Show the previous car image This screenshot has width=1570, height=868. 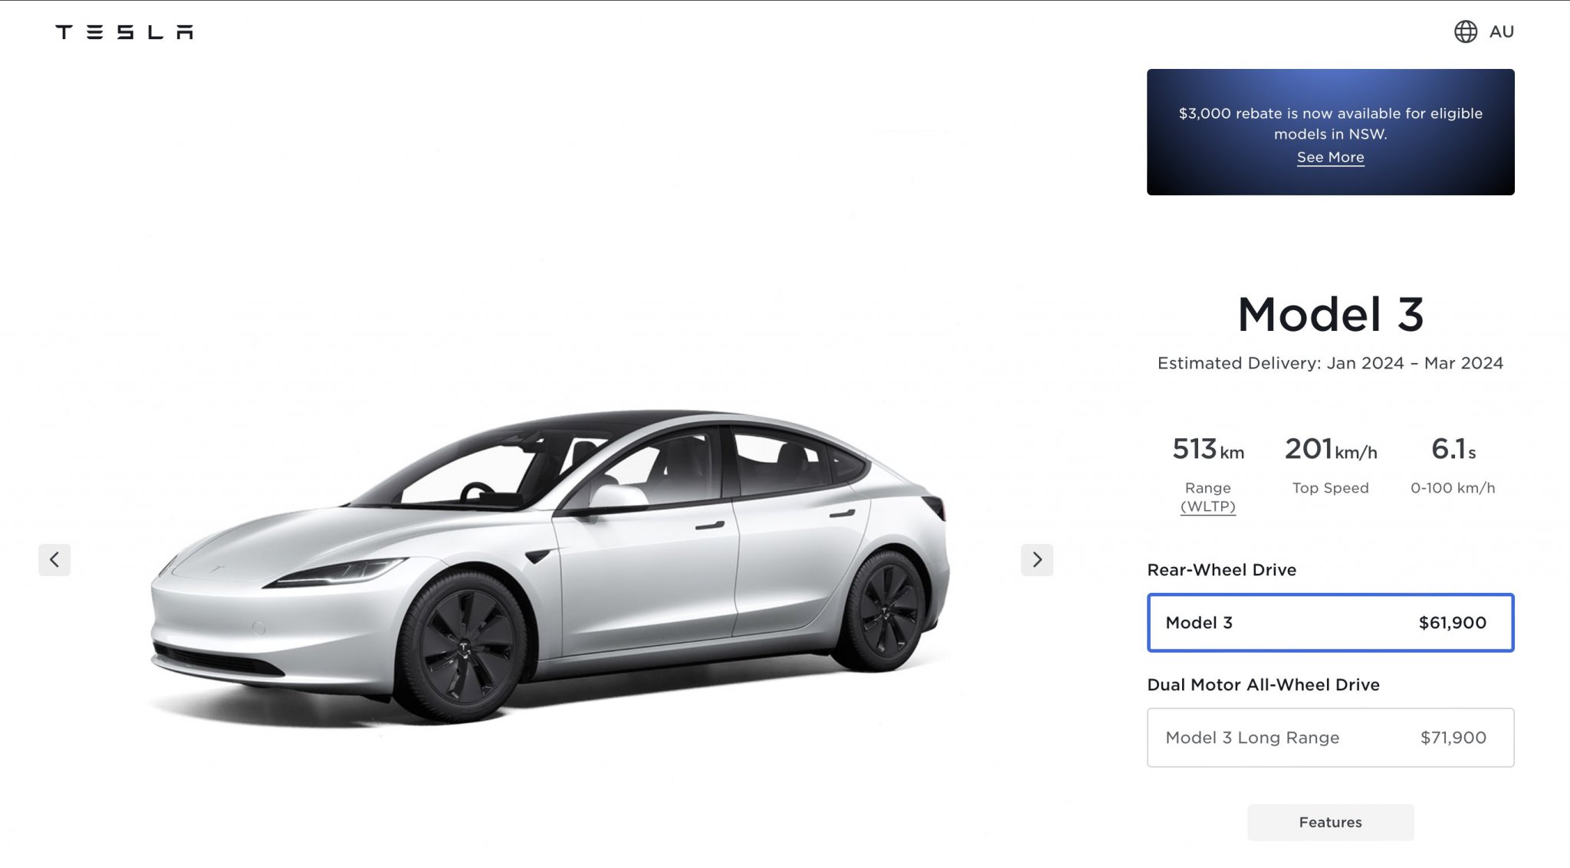(x=54, y=559)
